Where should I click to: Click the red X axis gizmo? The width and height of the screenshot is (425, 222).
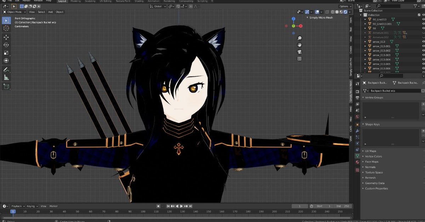pyautogui.click(x=301, y=26)
